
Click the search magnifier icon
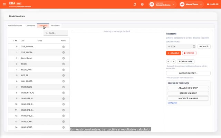[x=47, y=33]
